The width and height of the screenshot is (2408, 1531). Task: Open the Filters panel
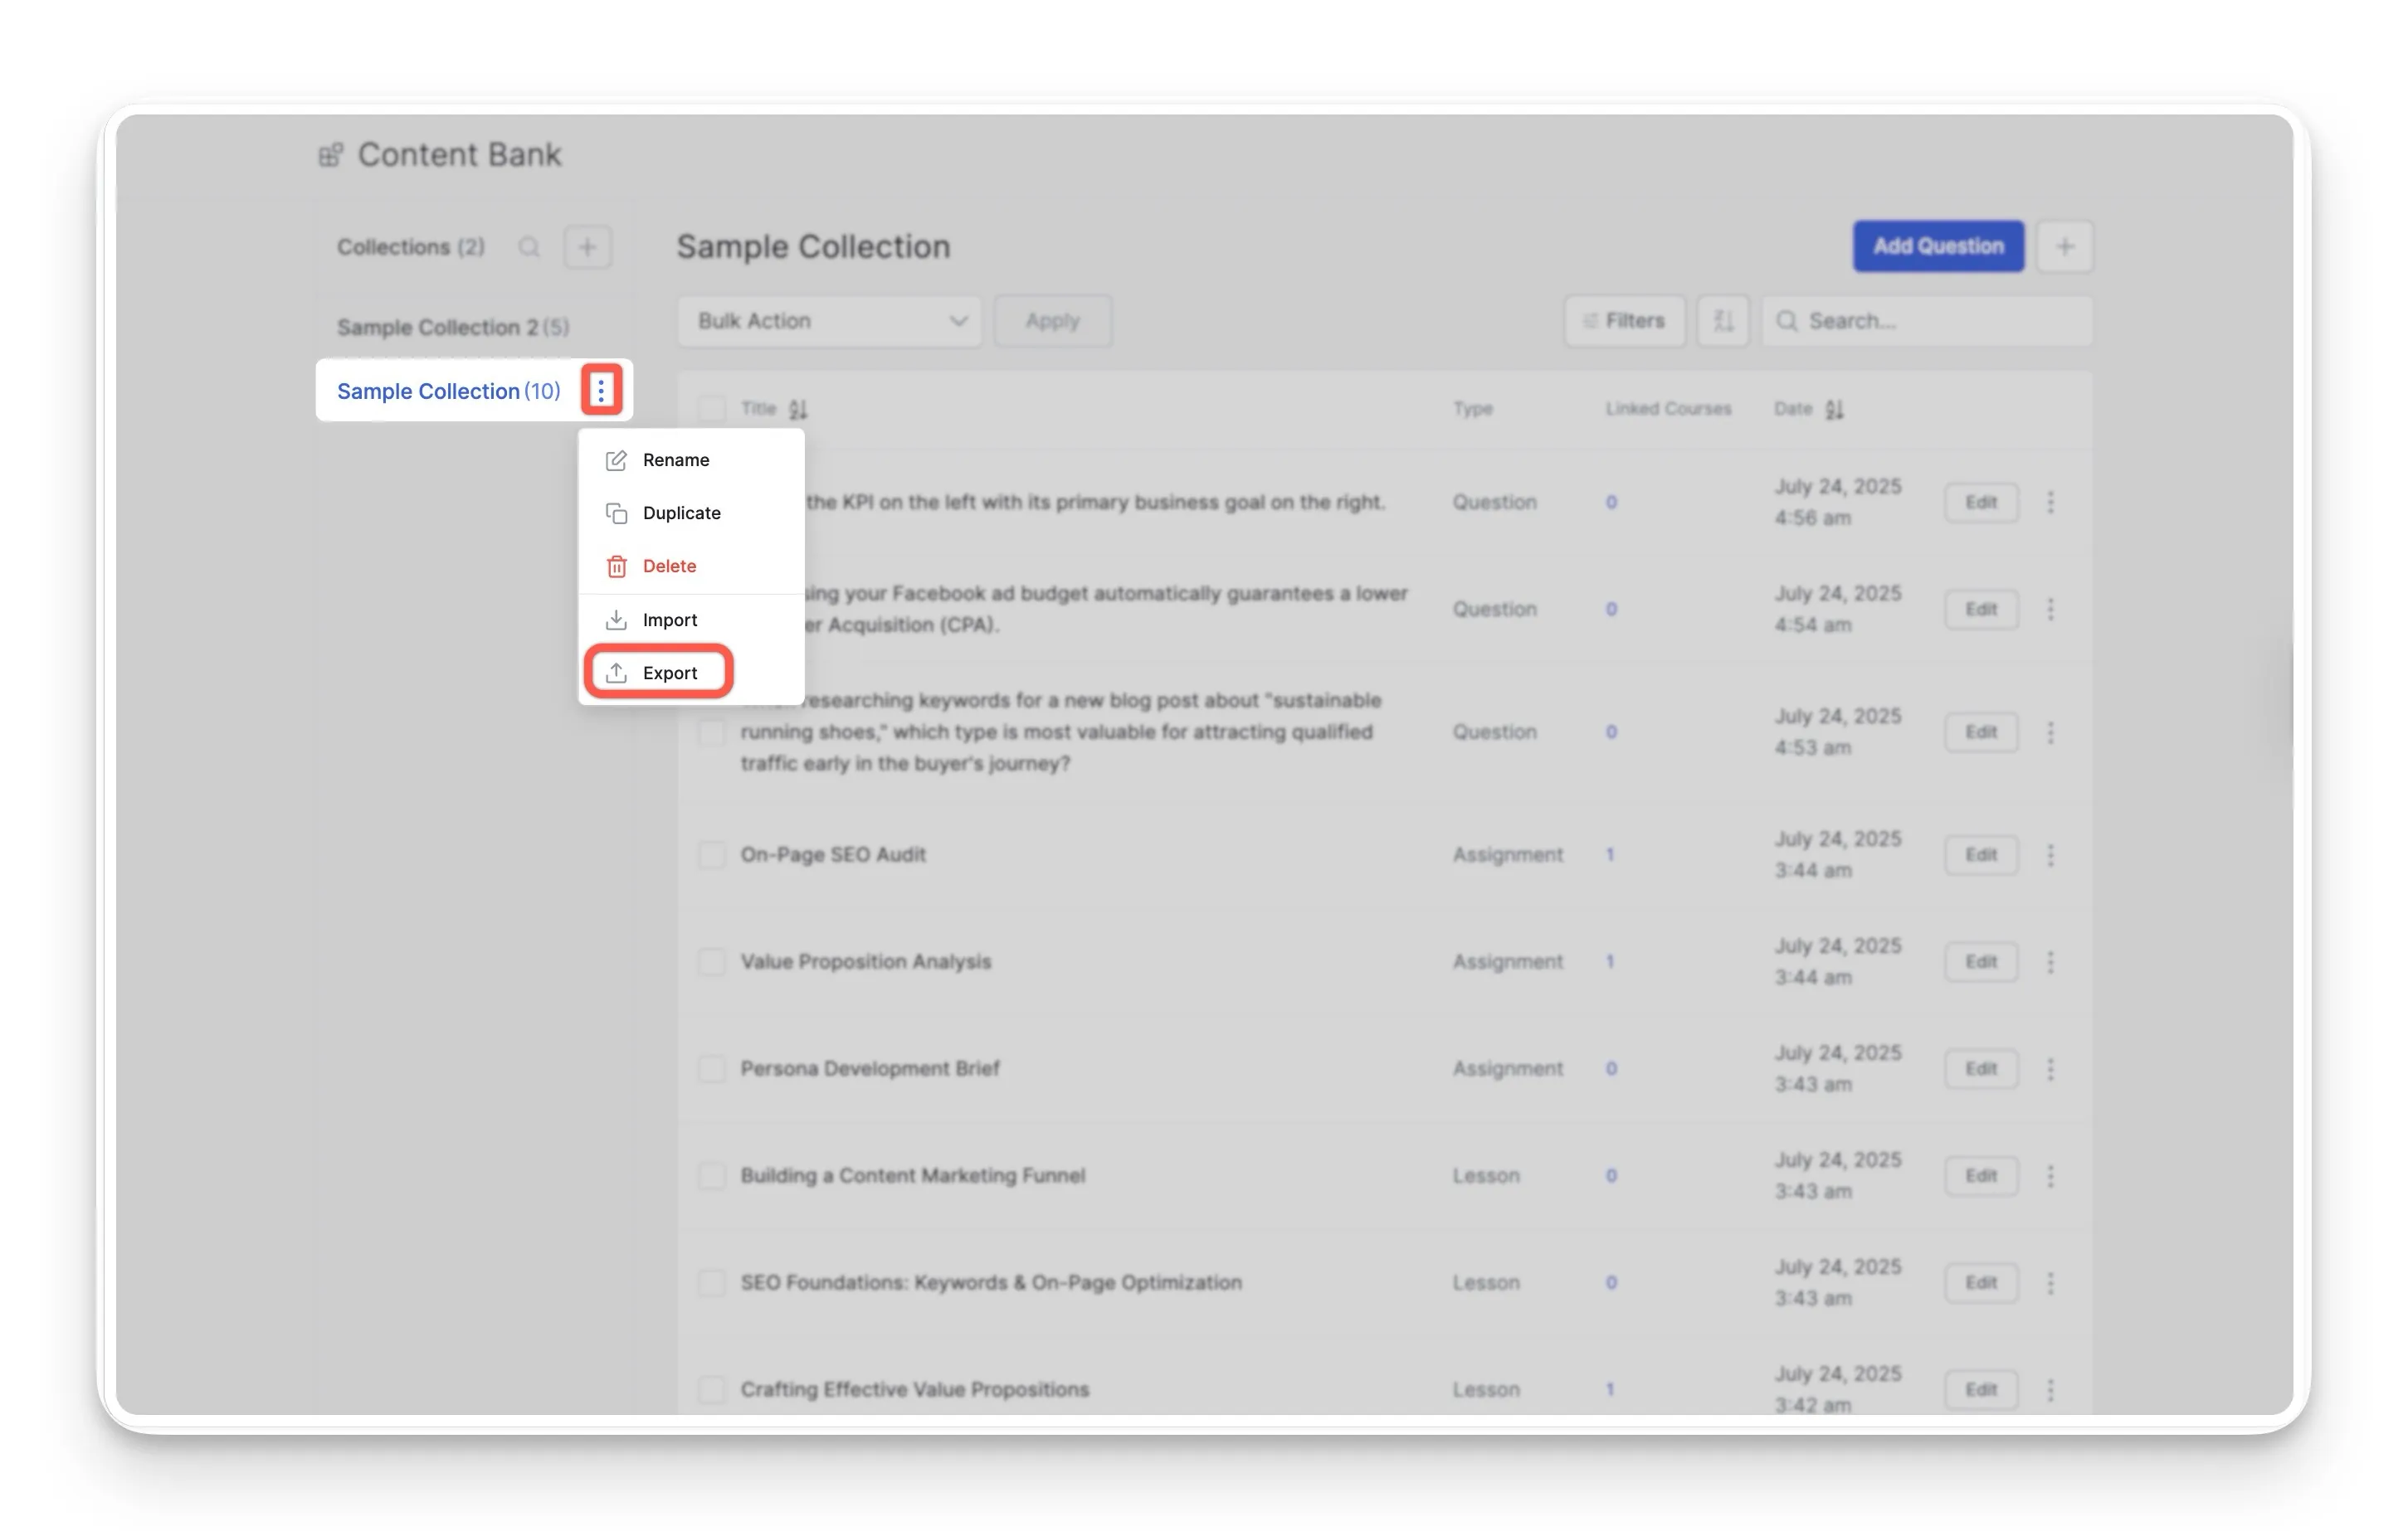1624,321
